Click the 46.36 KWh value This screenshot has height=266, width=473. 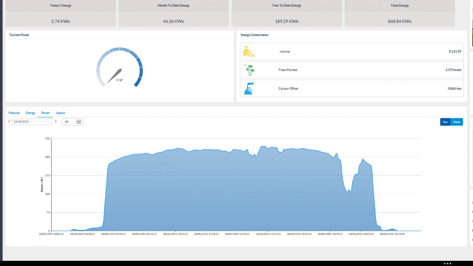[174, 21]
